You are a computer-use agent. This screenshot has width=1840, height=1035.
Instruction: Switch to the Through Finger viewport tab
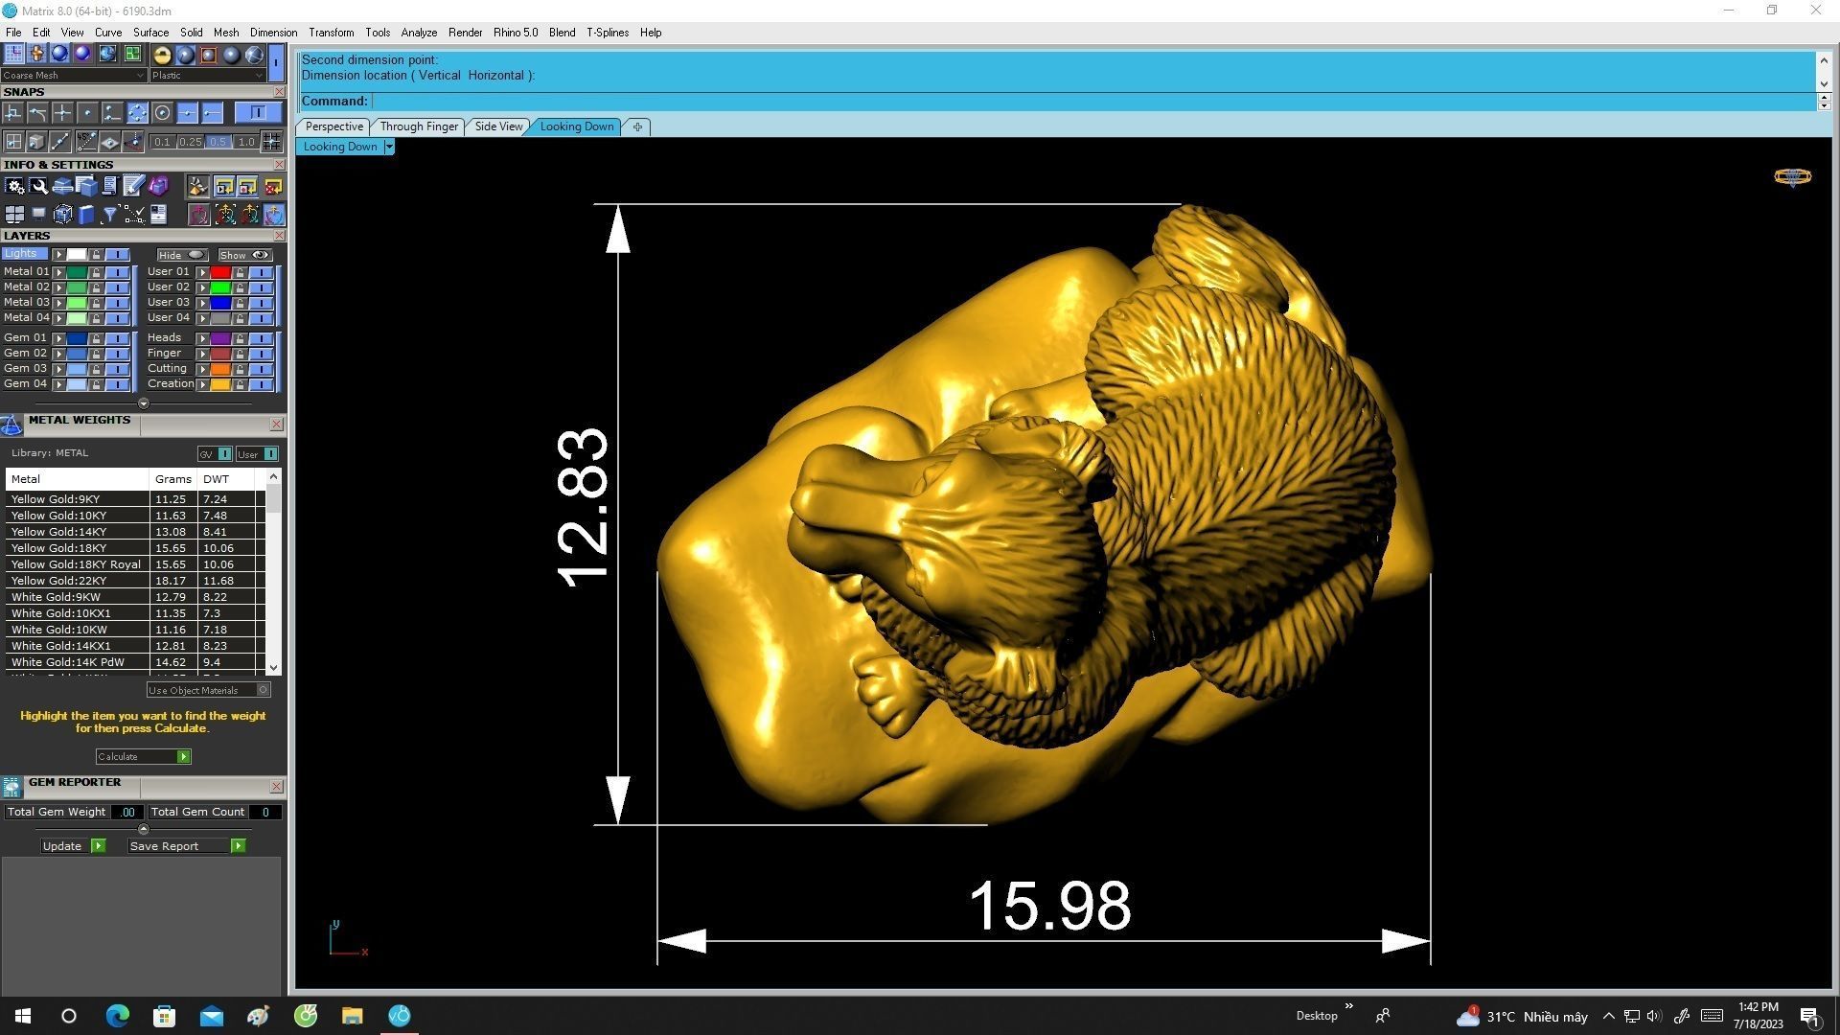point(419,126)
